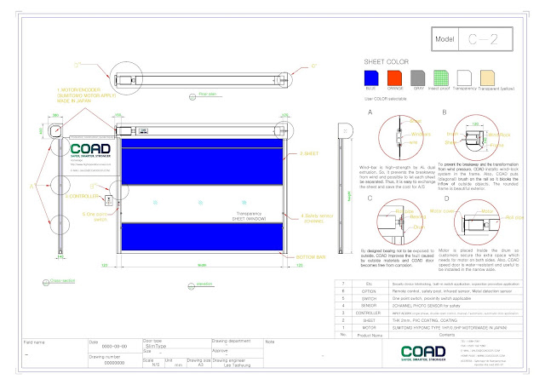Click the OPTION row in the parts table

[x=428, y=291]
